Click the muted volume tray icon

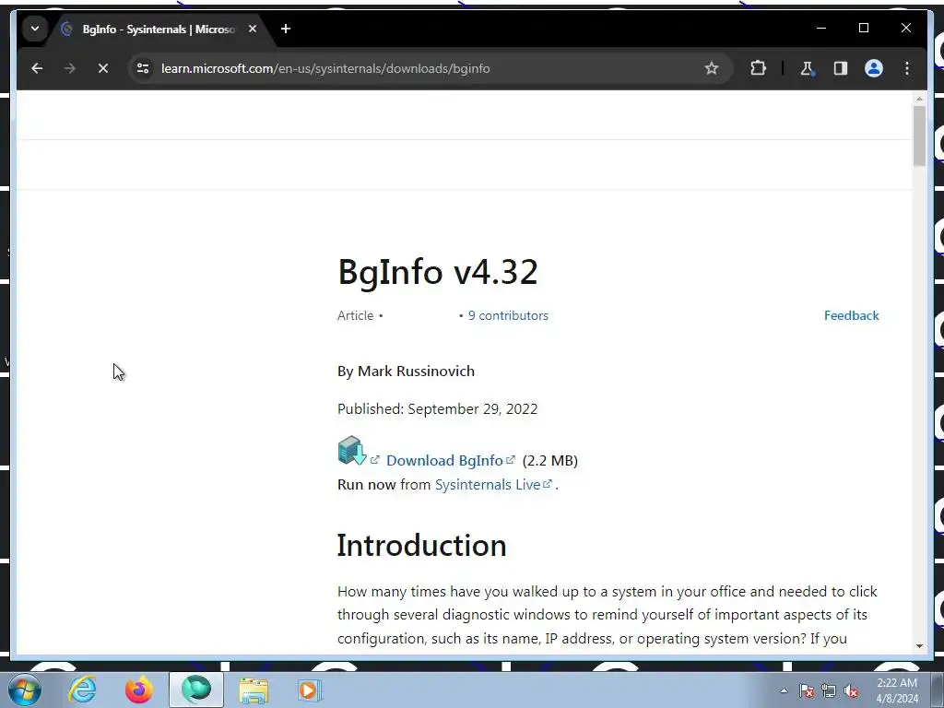[x=851, y=690]
